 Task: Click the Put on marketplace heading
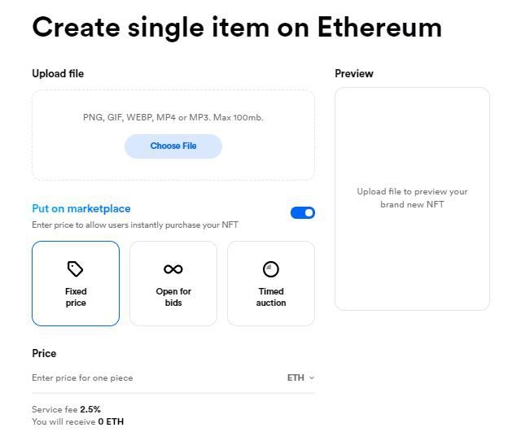(x=81, y=208)
